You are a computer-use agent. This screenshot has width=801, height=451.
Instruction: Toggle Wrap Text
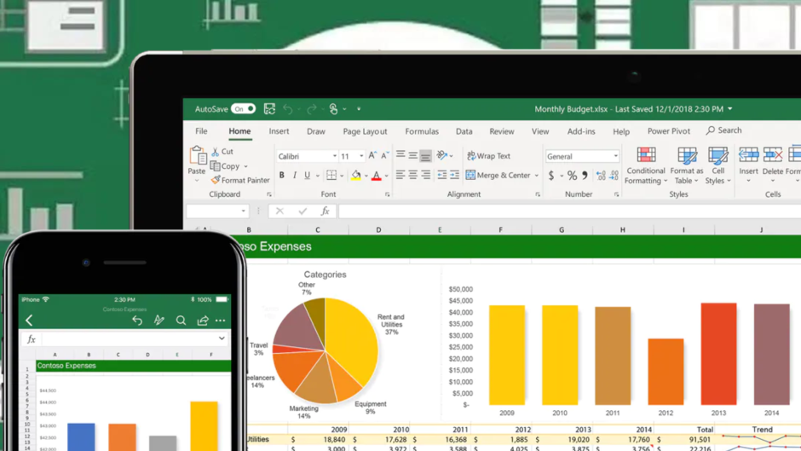point(489,155)
